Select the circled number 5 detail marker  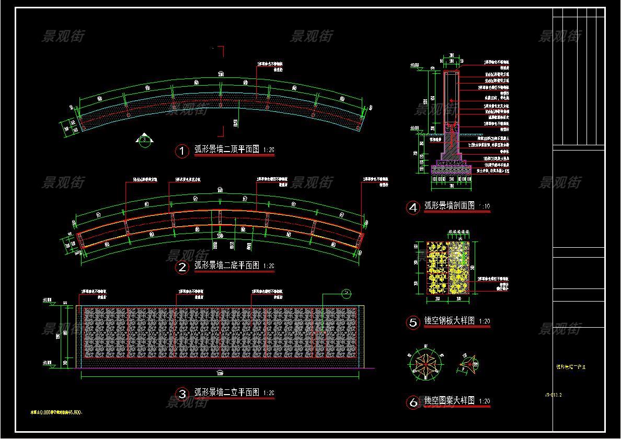pos(413,322)
